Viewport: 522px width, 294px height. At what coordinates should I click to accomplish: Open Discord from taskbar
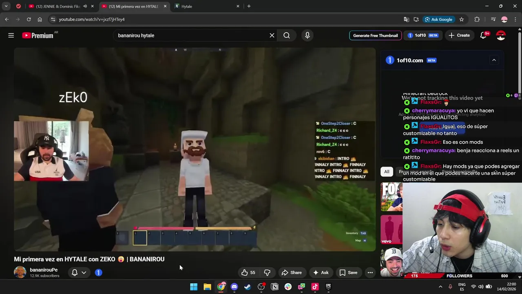[234, 287]
